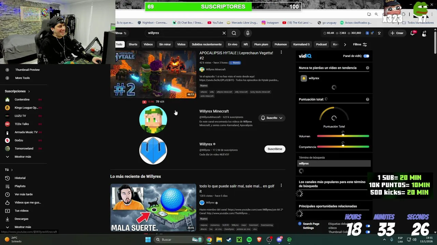Open the Apocalipsis Hytale #2 thumbnail

[153, 74]
